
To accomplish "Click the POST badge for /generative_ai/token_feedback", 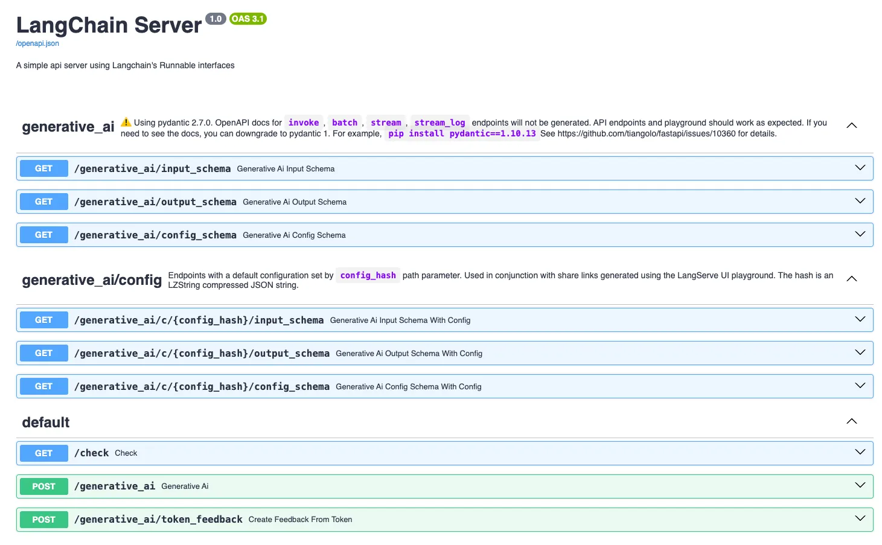I will click(x=43, y=520).
